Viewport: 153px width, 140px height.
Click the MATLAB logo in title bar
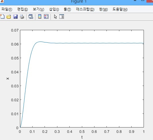point(2,1)
